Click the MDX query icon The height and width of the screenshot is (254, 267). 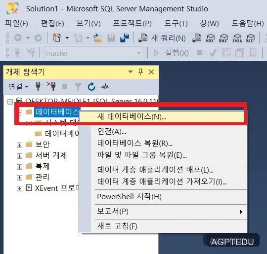[x=210, y=38]
